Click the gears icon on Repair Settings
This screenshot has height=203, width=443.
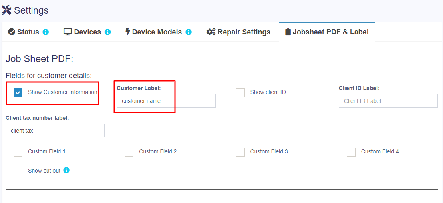point(211,32)
